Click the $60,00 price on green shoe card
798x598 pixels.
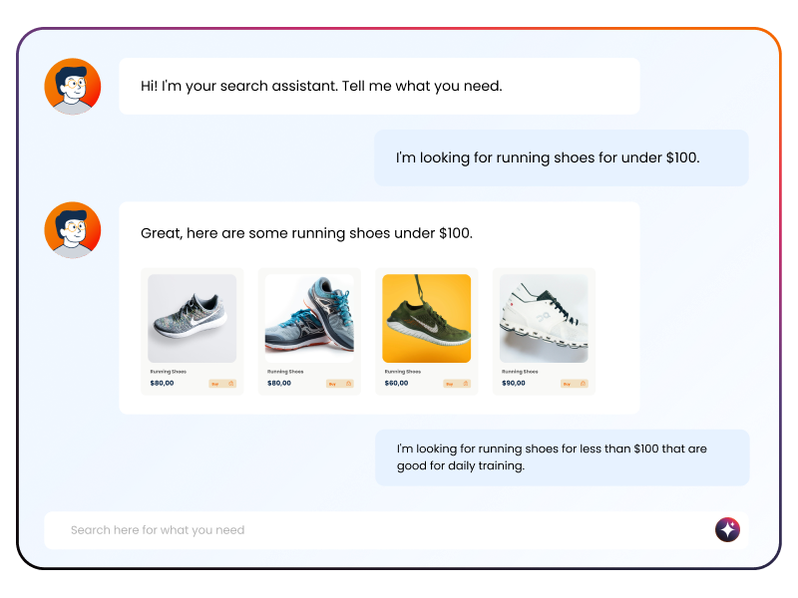point(396,383)
